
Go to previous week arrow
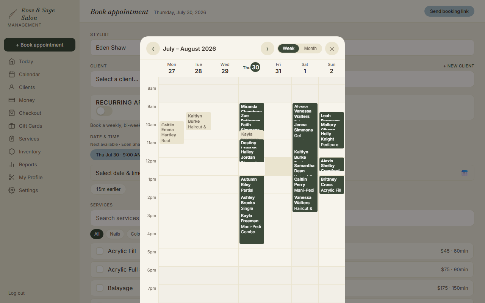[x=153, y=48]
